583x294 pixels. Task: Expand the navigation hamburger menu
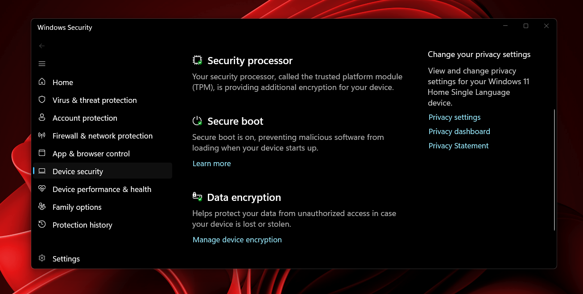(x=42, y=63)
